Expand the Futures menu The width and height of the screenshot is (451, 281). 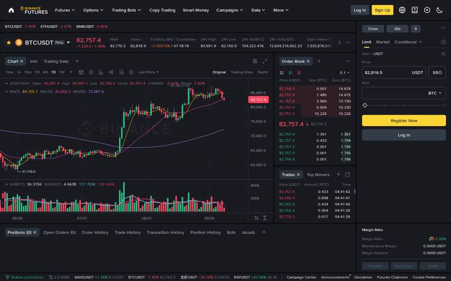(65, 10)
